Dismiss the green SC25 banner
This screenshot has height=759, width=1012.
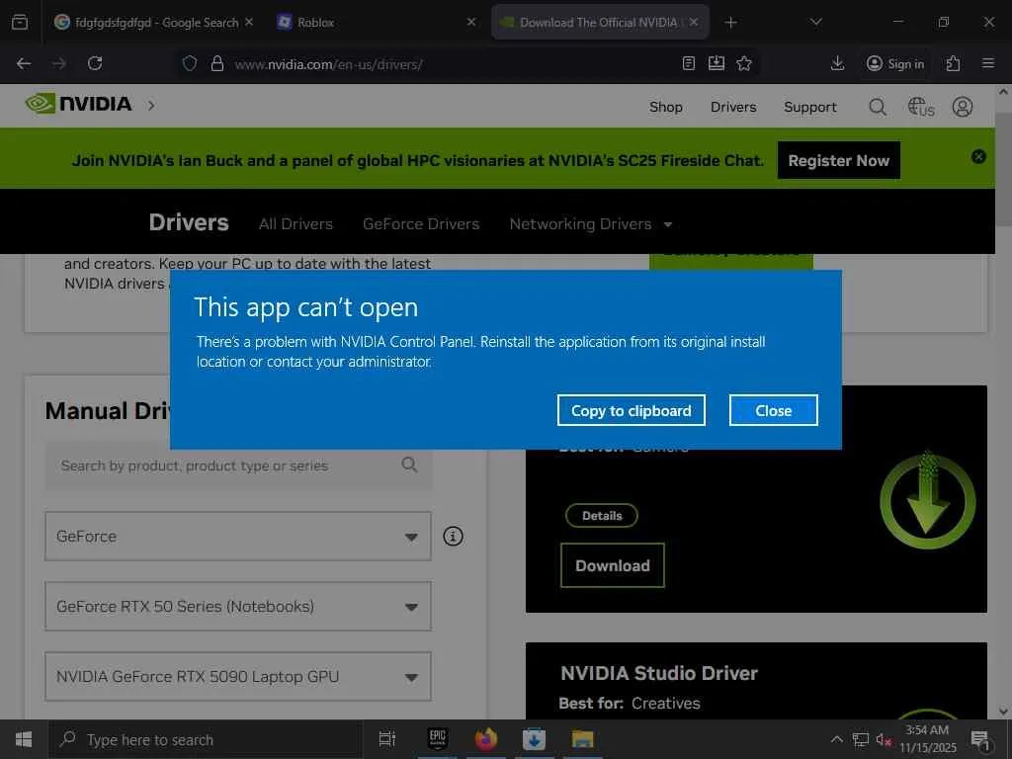(978, 156)
